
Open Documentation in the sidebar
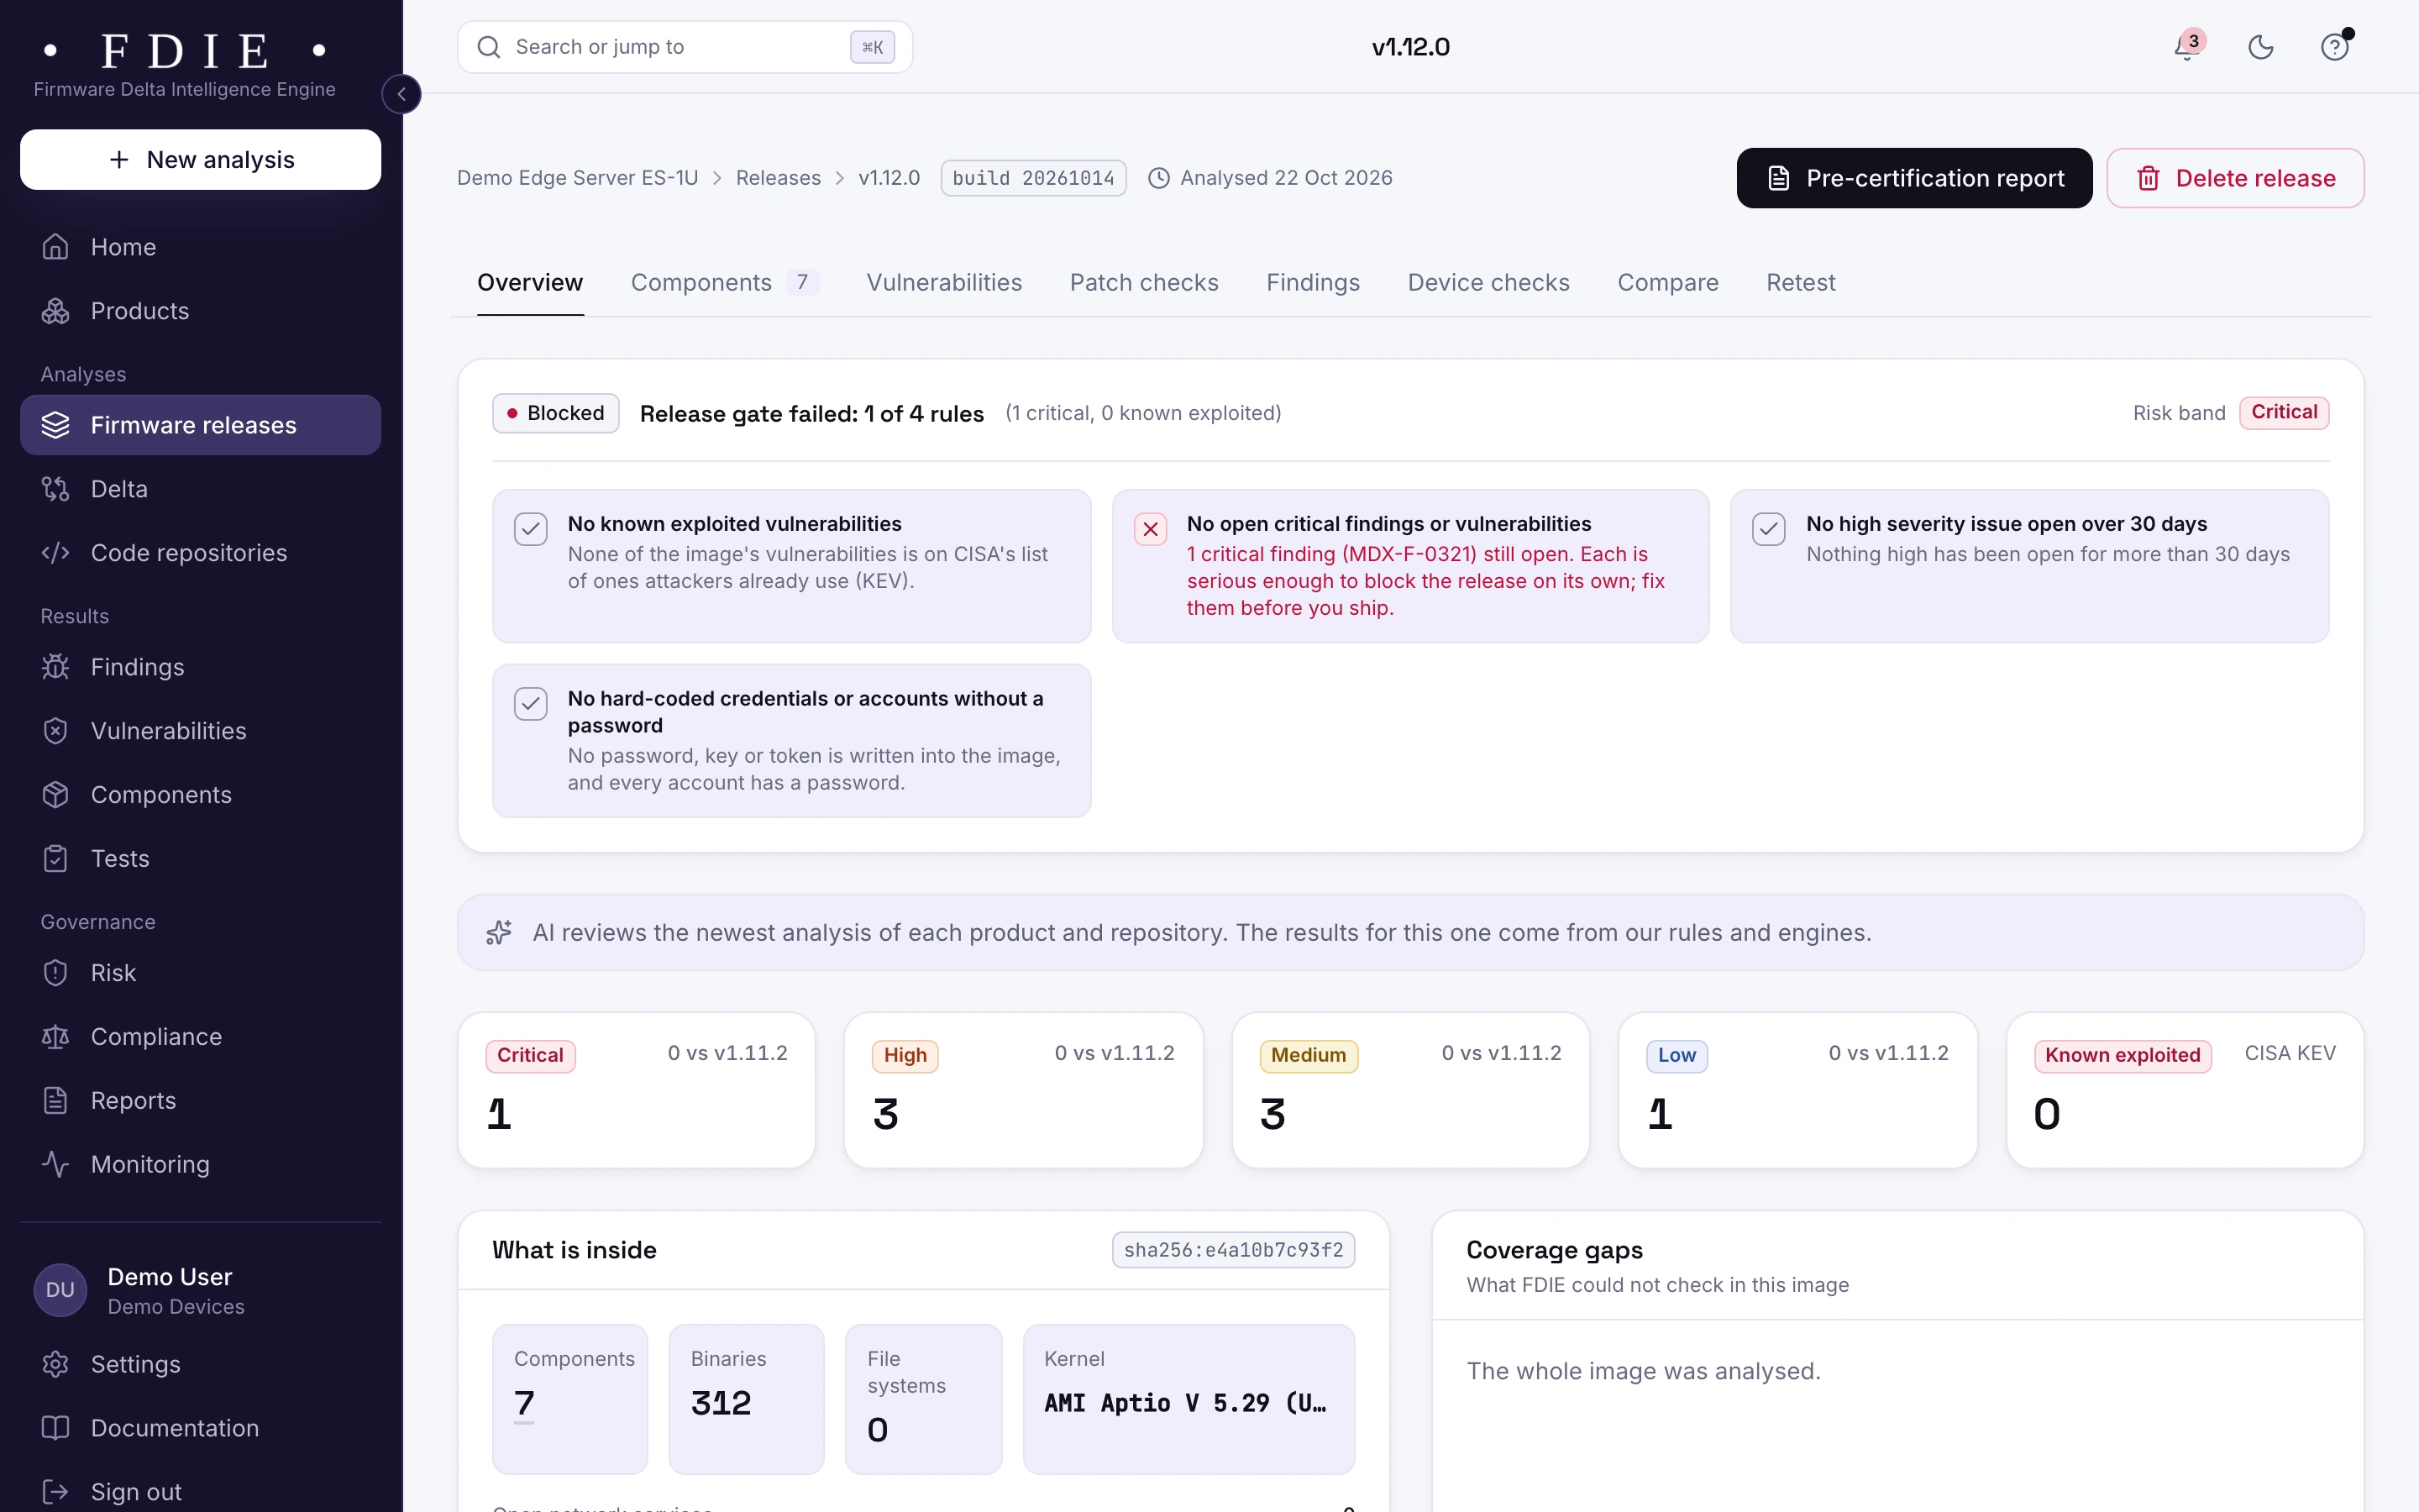point(200,1429)
